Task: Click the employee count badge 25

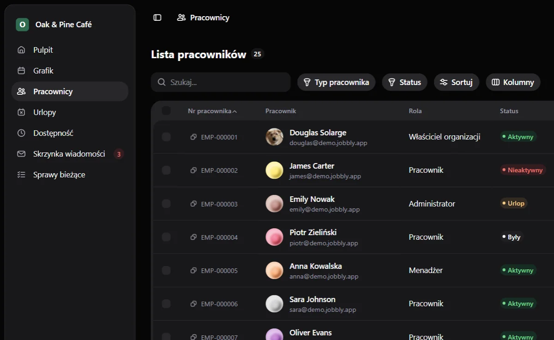Action: coord(258,54)
